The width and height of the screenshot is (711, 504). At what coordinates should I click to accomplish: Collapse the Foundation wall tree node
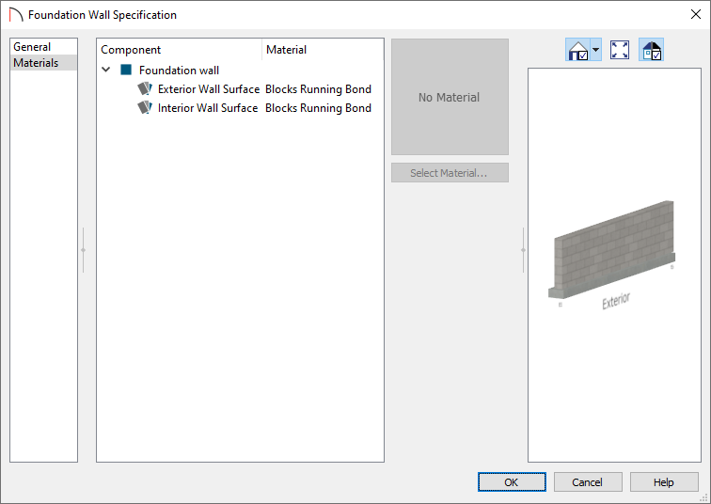(x=106, y=70)
